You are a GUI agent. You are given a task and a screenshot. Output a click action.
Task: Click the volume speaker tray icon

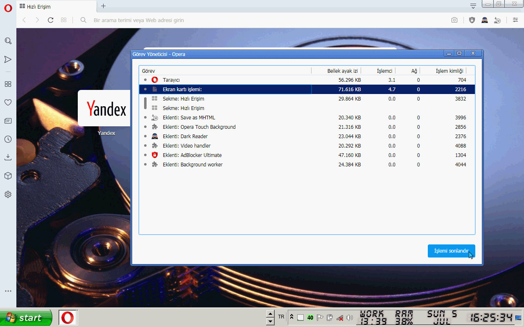[349, 318]
